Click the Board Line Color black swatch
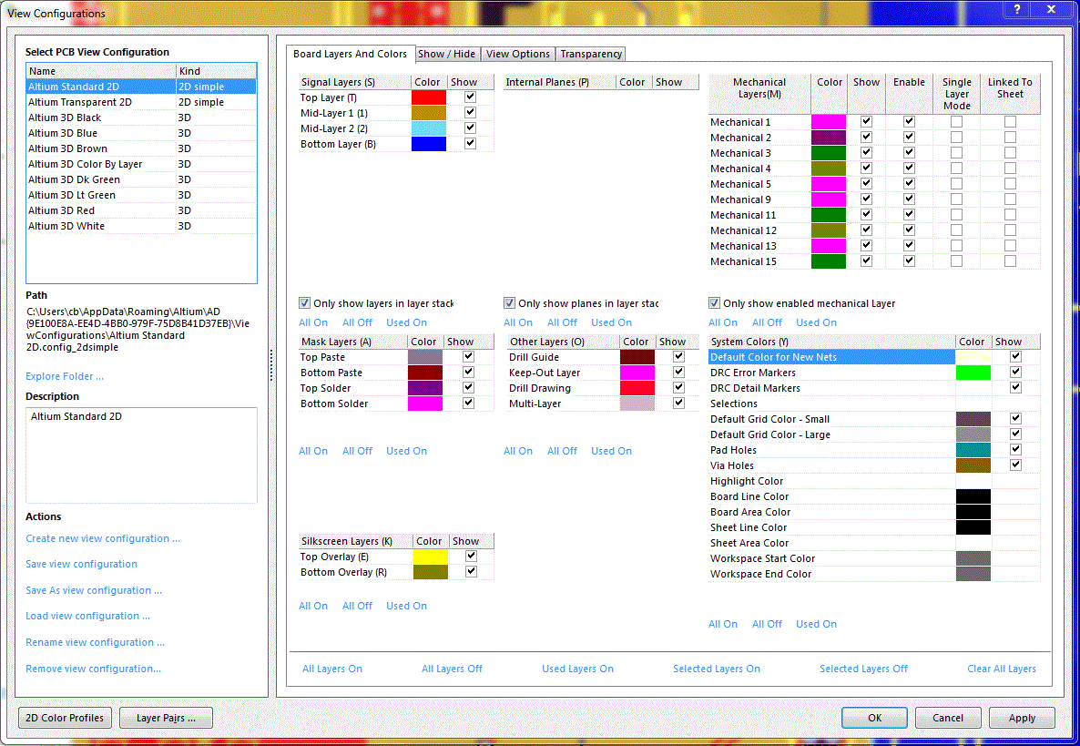 [973, 496]
